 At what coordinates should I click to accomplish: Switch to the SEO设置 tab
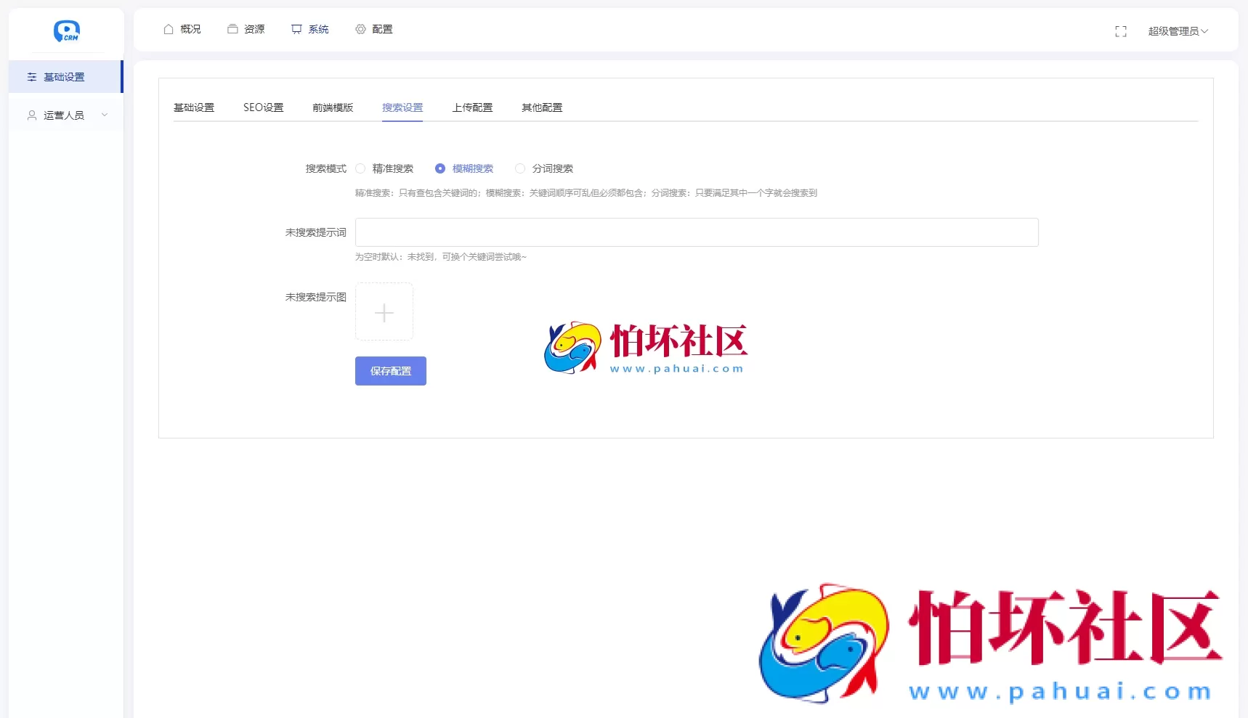[x=264, y=107]
